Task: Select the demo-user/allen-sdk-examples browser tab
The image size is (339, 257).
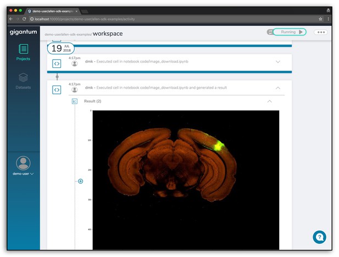Action: click(53, 11)
